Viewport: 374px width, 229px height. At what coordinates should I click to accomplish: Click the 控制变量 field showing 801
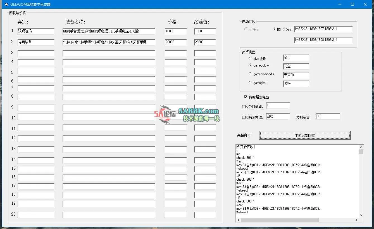328,116
